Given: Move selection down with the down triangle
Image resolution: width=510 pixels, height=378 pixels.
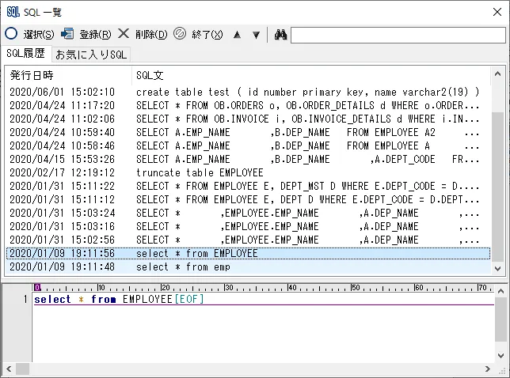Looking at the screenshot, I should click(257, 35).
